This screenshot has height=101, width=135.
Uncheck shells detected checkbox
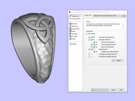[89, 49]
